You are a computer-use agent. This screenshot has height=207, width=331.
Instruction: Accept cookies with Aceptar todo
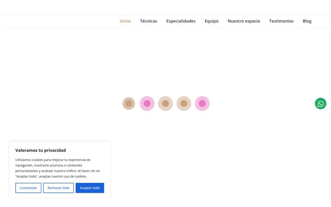point(90,188)
